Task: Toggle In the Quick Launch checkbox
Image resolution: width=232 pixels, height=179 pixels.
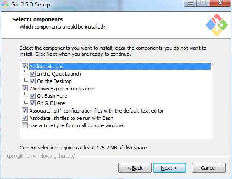Action: [32, 74]
